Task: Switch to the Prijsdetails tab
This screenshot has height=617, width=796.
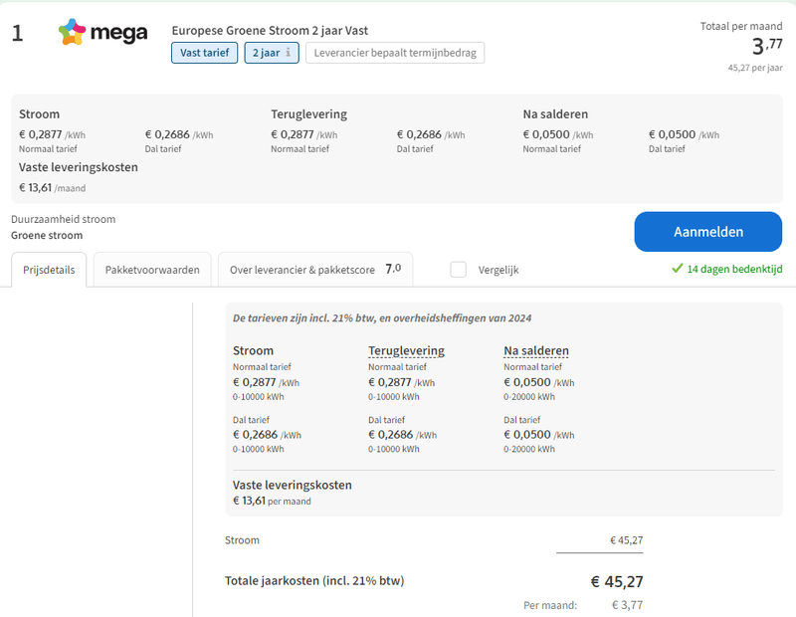Action: [49, 270]
